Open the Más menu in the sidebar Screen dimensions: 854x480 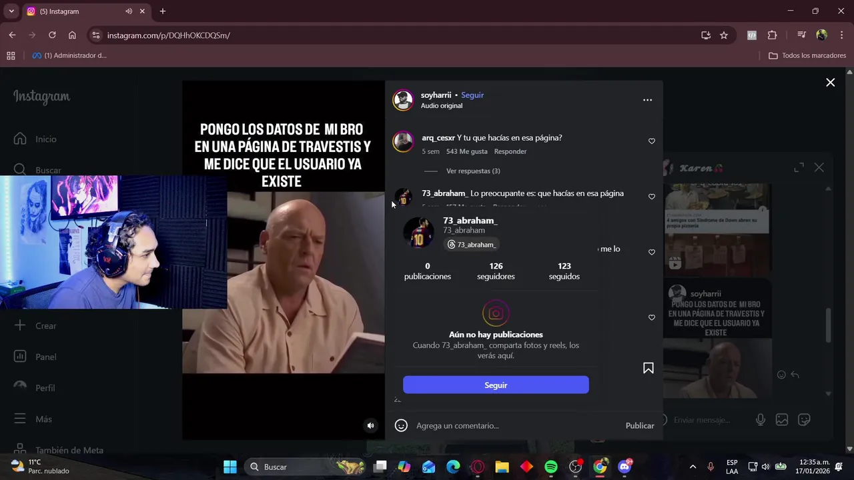[33, 419]
